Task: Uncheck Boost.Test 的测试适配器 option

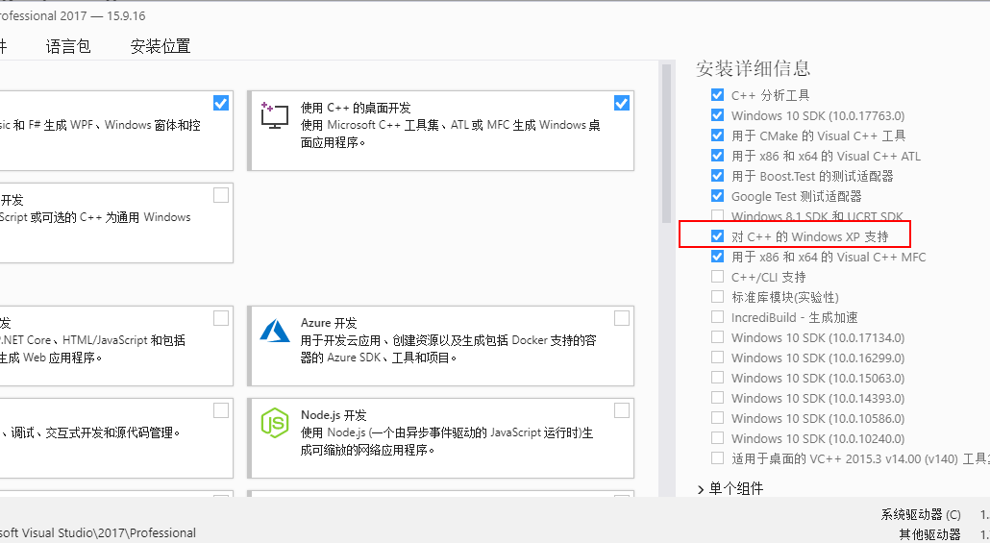Action: tap(717, 176)
